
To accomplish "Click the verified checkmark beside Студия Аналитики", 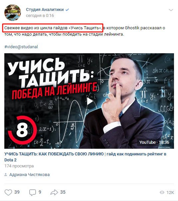I will (x=67, y=10).
